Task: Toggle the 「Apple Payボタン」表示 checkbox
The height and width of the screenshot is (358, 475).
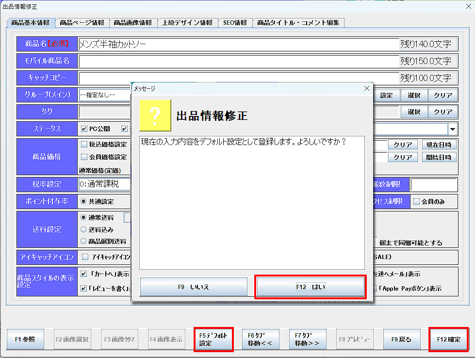Action: pyautogui.click(x=375, y=288)
